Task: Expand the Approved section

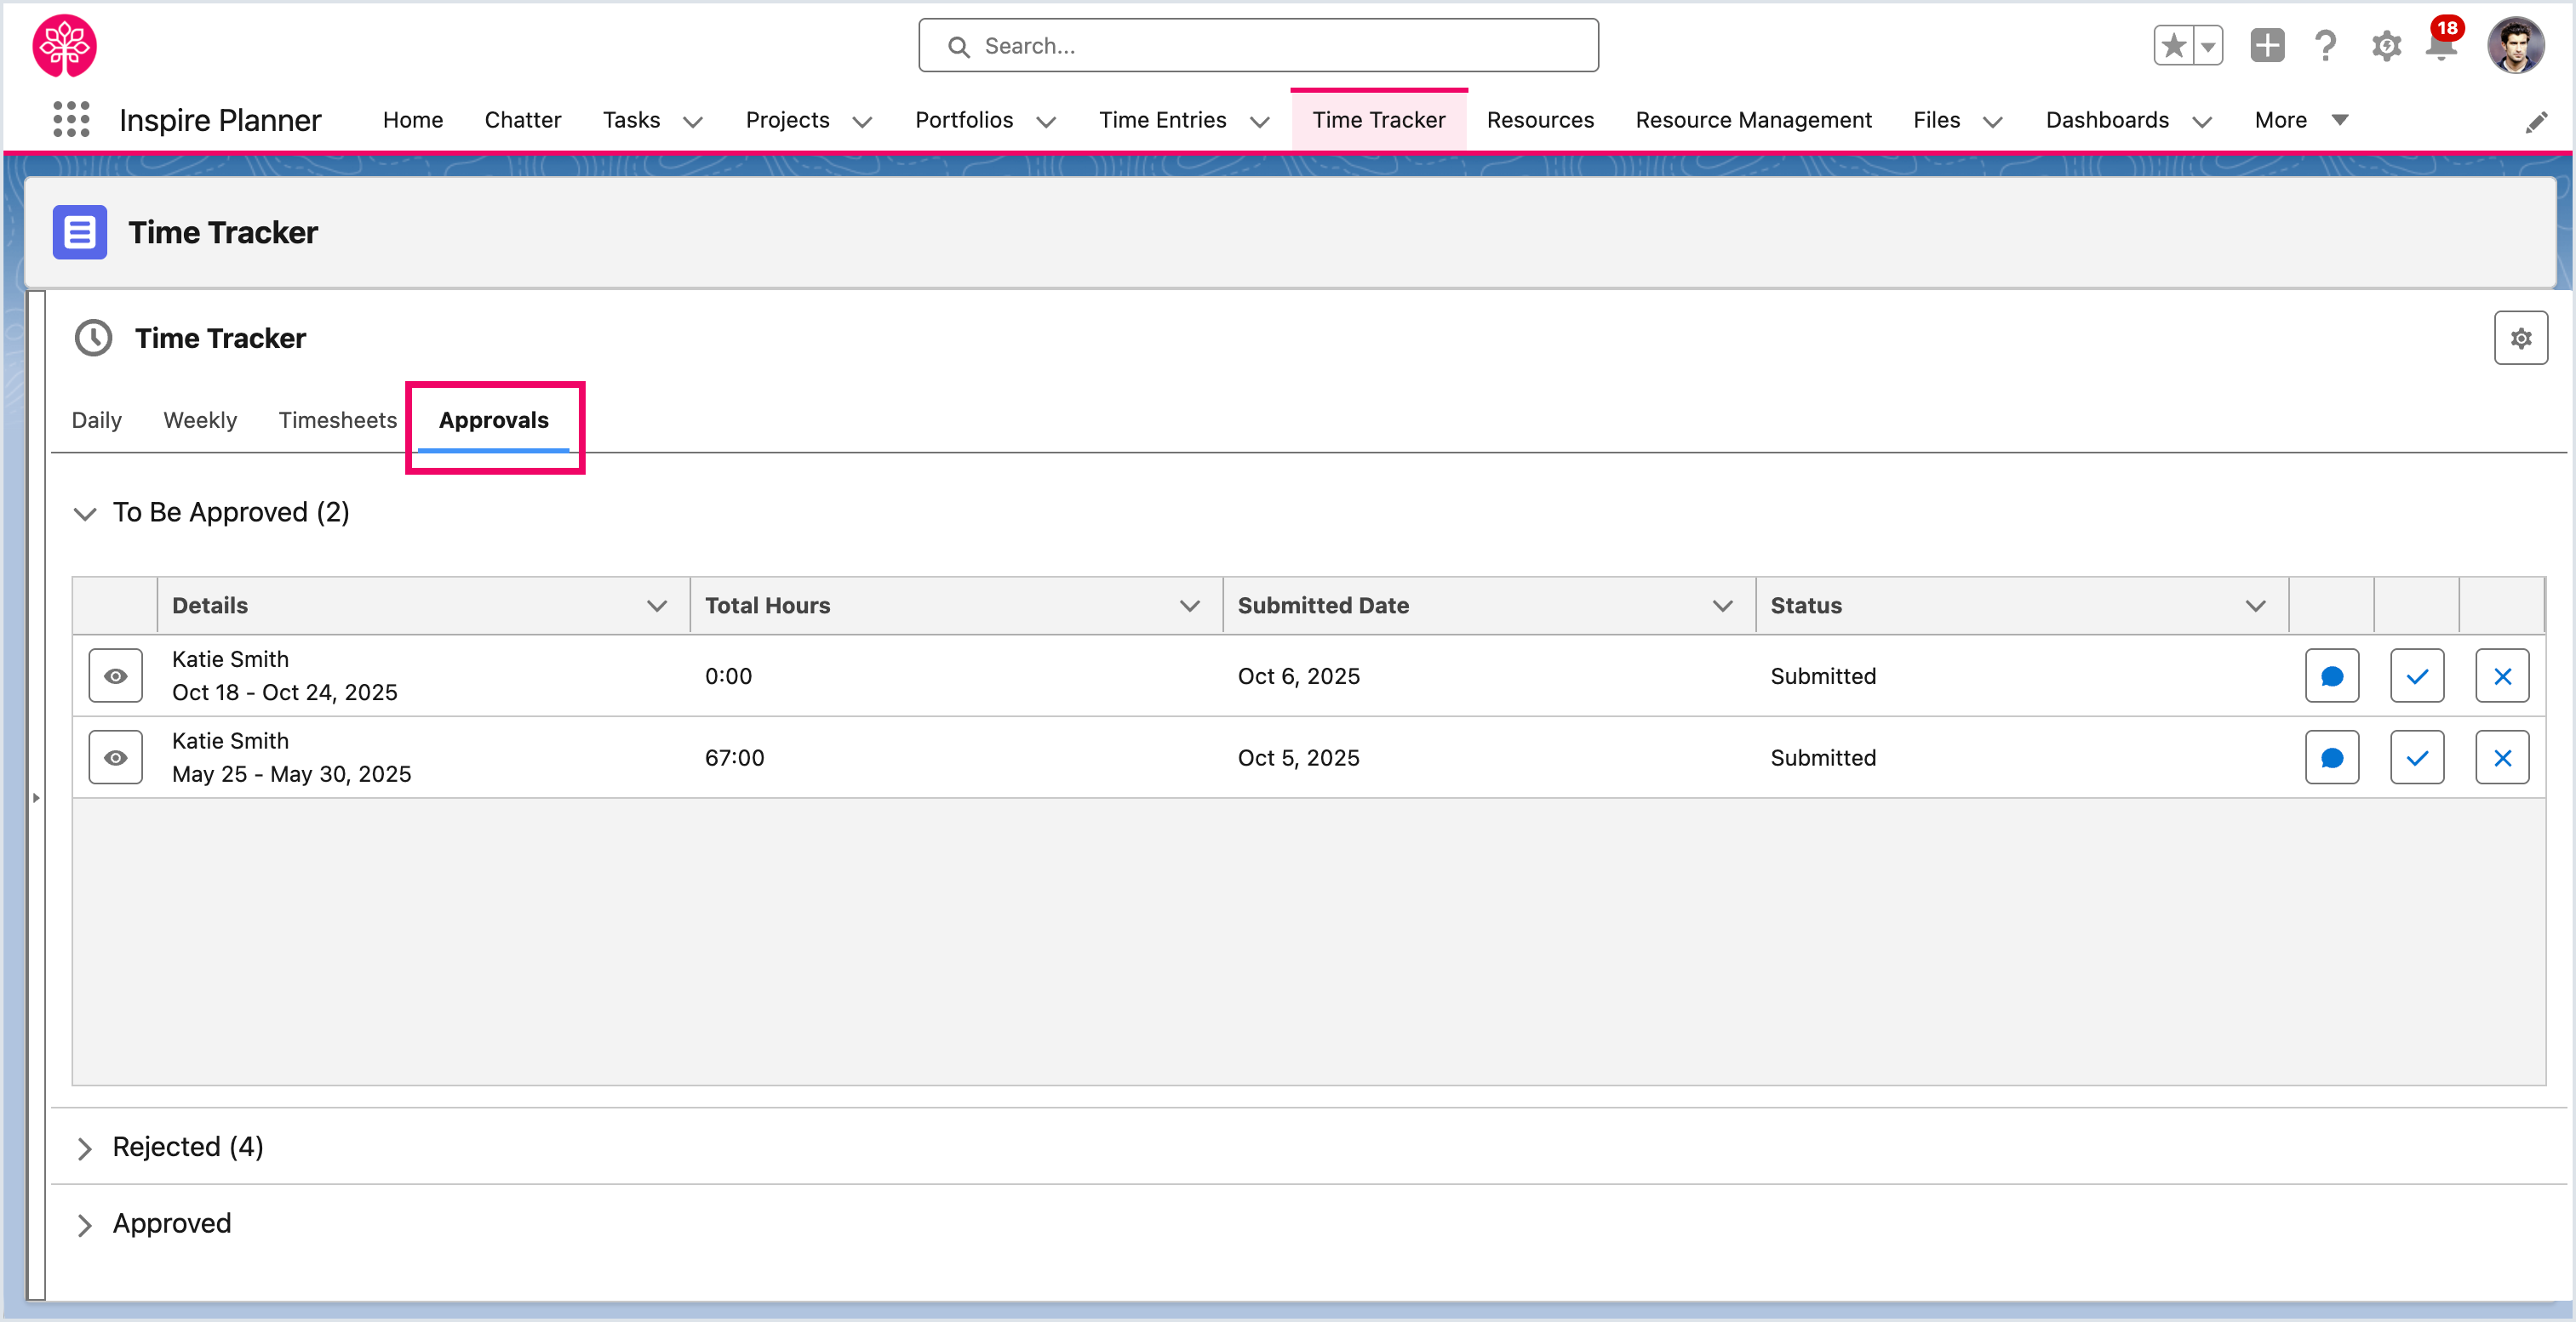Action: (x=85, y=1225)
